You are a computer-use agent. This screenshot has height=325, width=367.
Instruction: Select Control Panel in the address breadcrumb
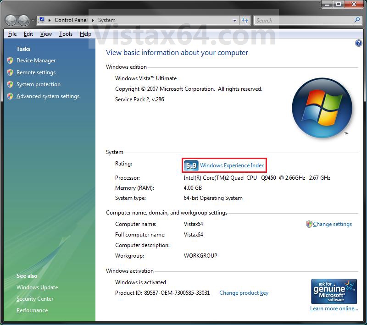pyautogui.click(x=71, y=20)
